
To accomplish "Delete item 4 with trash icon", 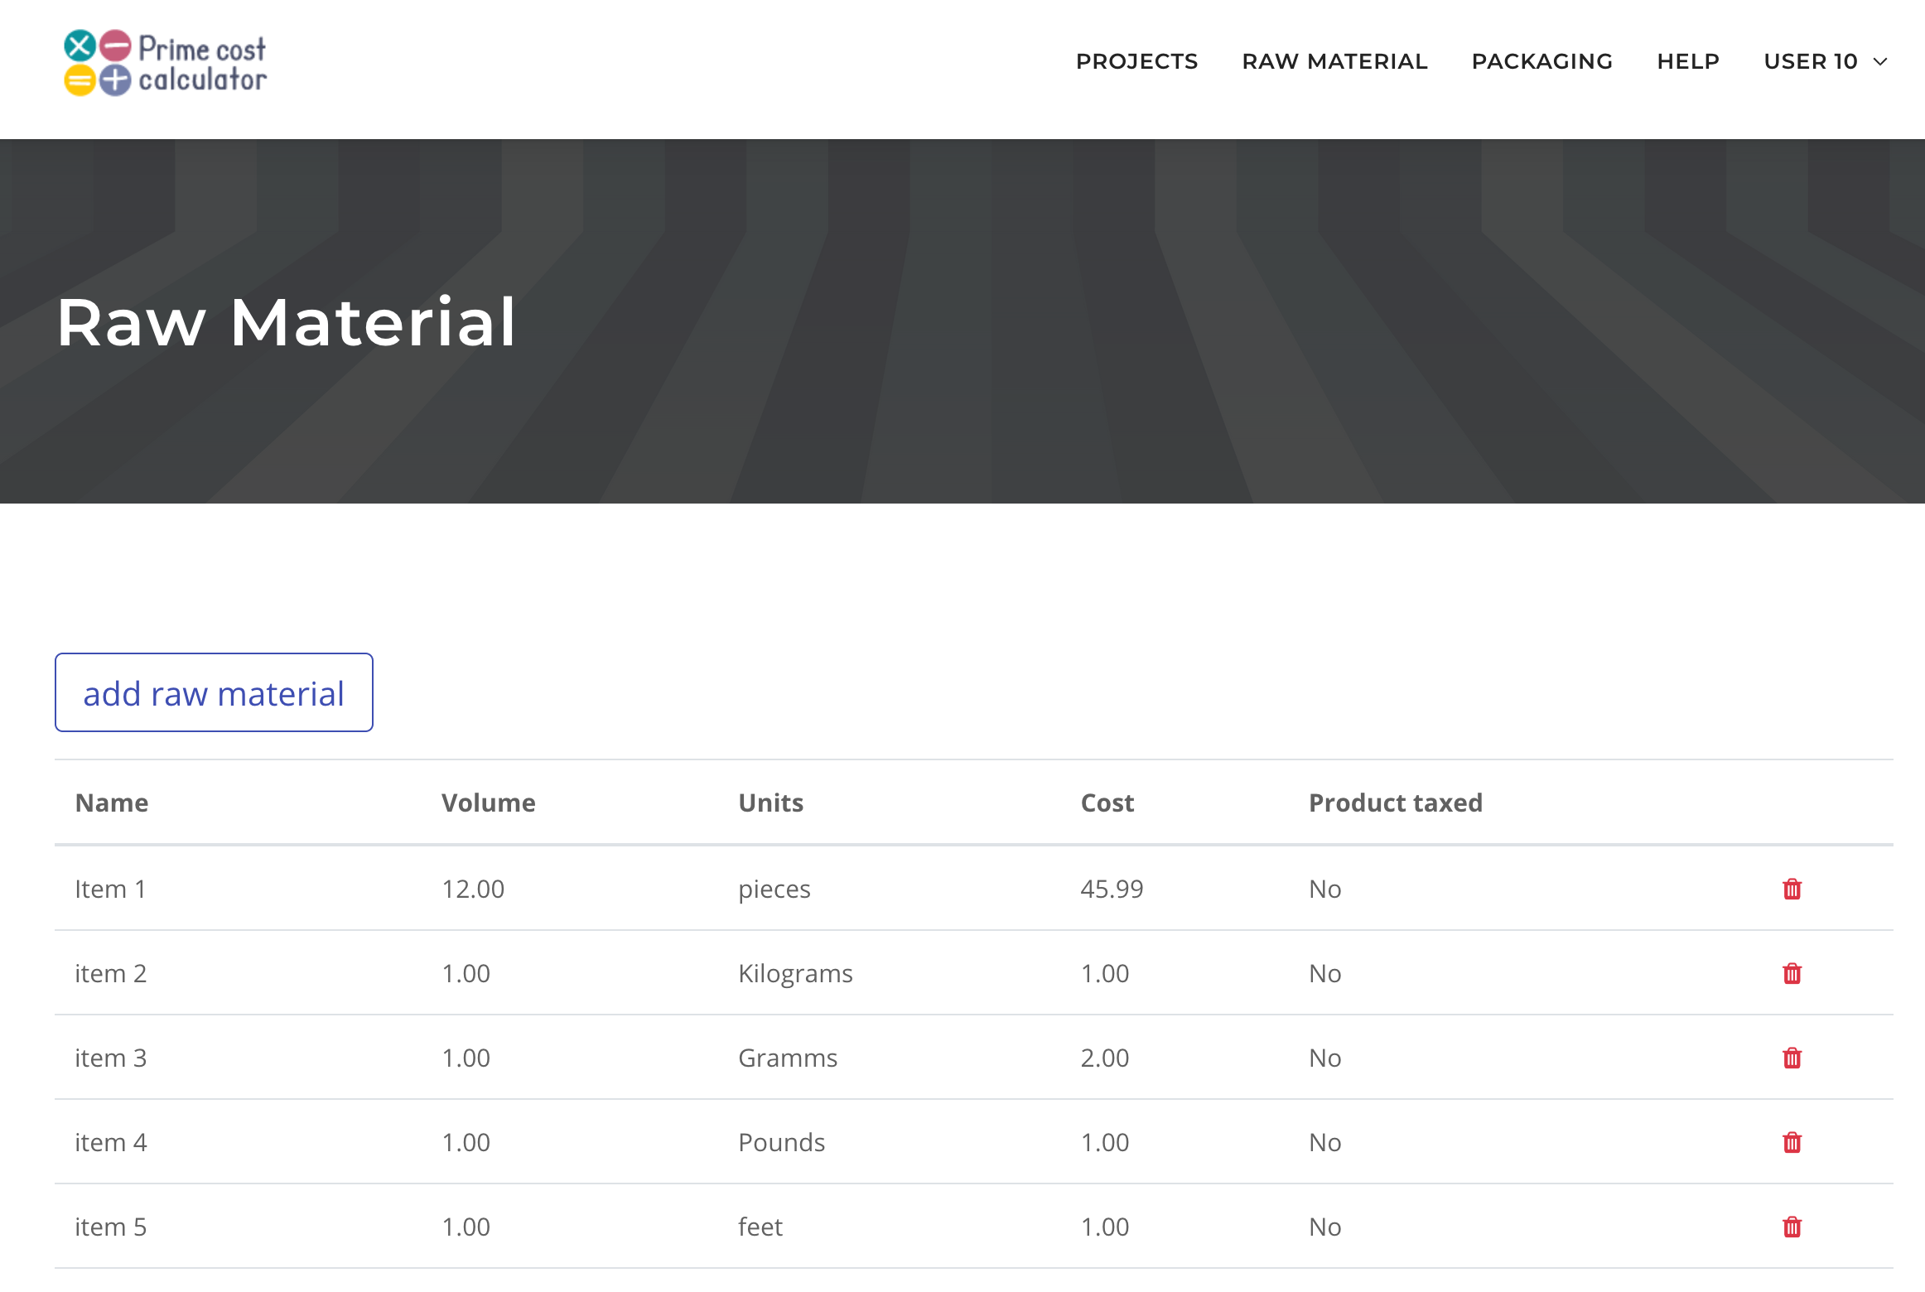I will point(1792,1142).
